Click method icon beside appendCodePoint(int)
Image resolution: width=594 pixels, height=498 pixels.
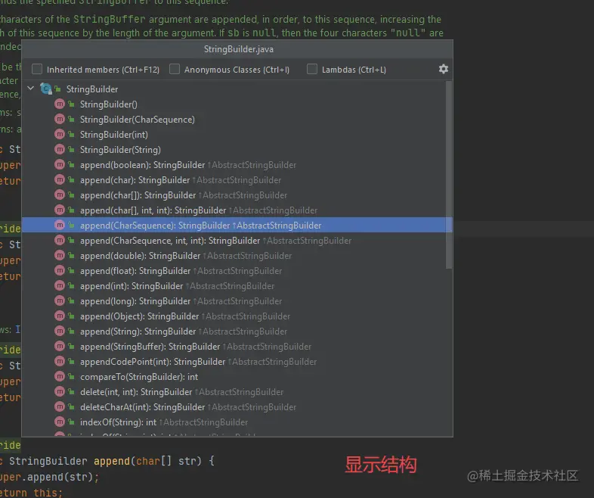point(60,362)
